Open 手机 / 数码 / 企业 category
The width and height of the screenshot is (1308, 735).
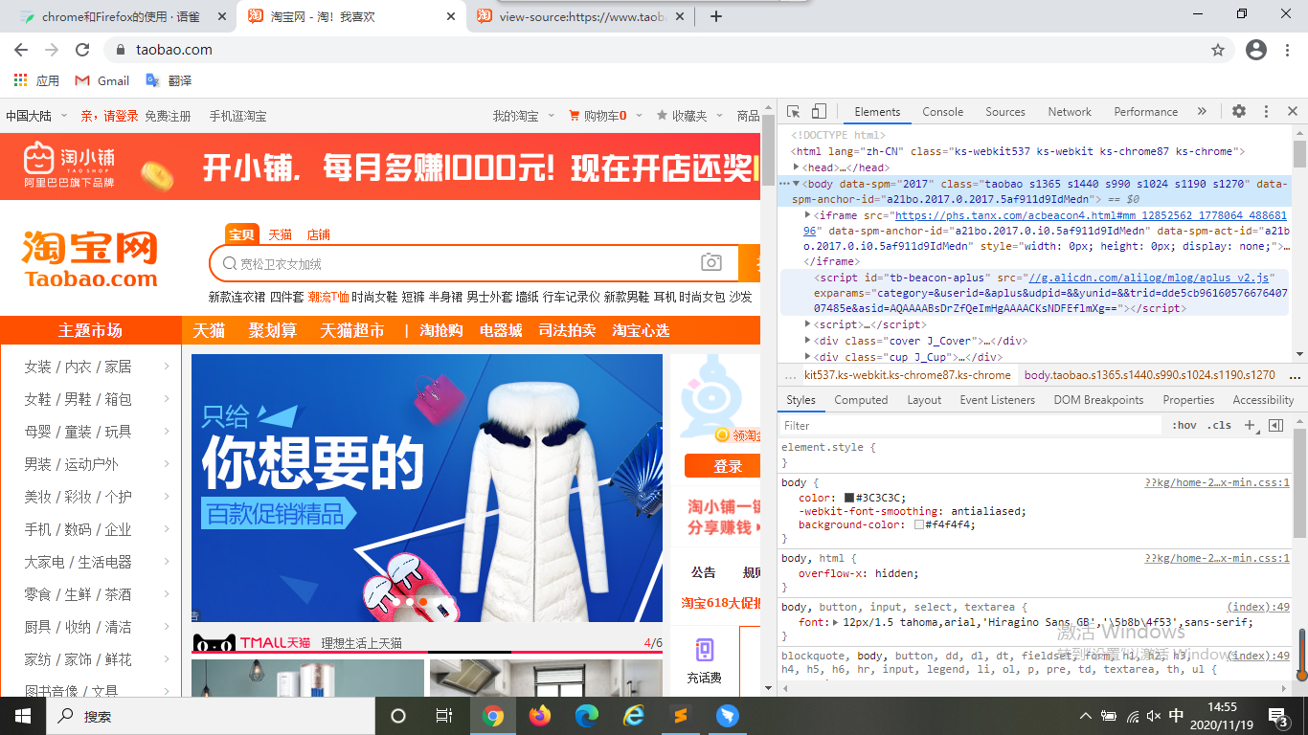pos(79,529)
